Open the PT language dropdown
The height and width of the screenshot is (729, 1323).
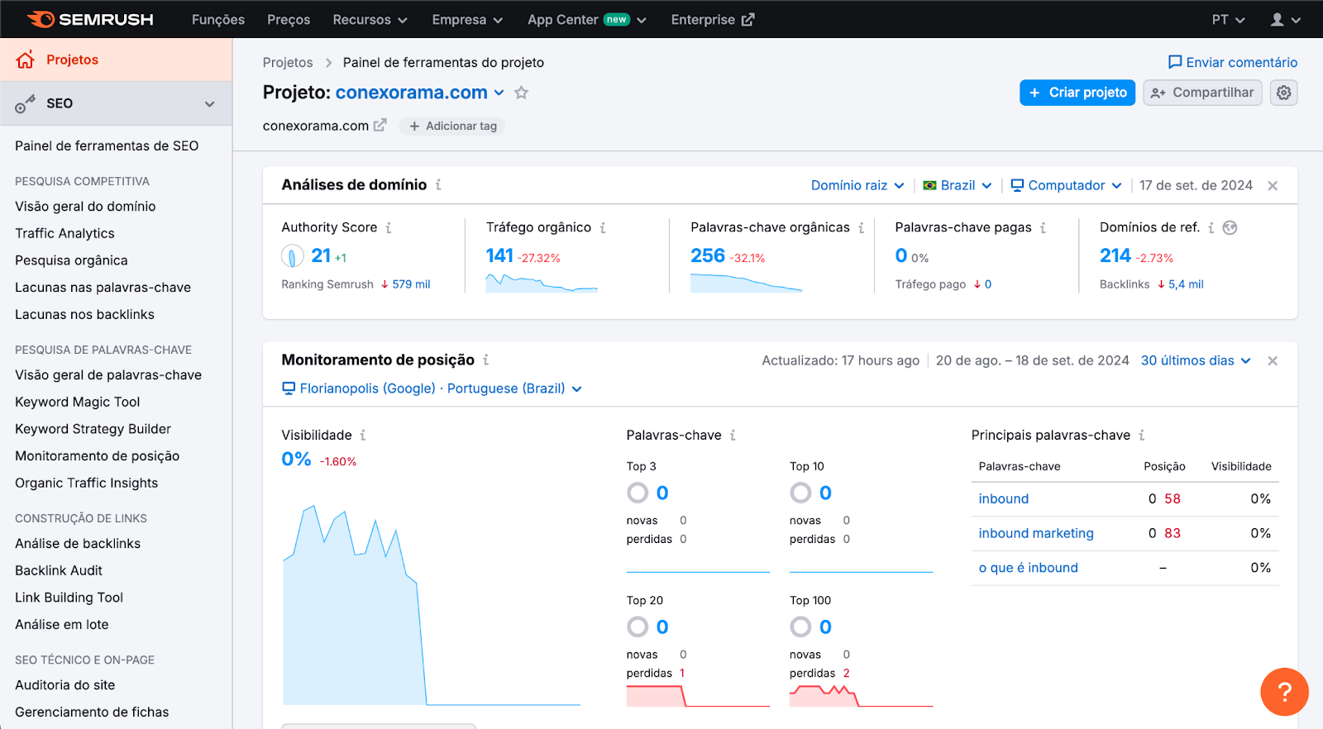[x=1228, y=20]
